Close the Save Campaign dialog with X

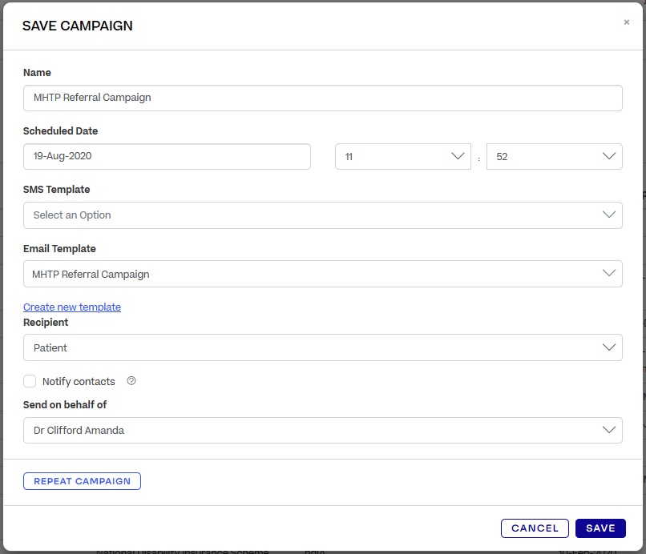tap(627, 22)
